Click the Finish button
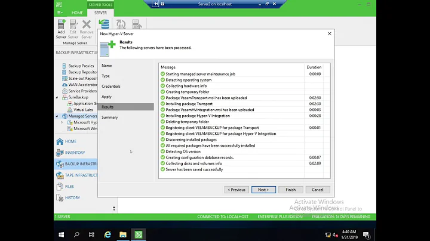Screen dimensions: 430x241 (291, 190)
